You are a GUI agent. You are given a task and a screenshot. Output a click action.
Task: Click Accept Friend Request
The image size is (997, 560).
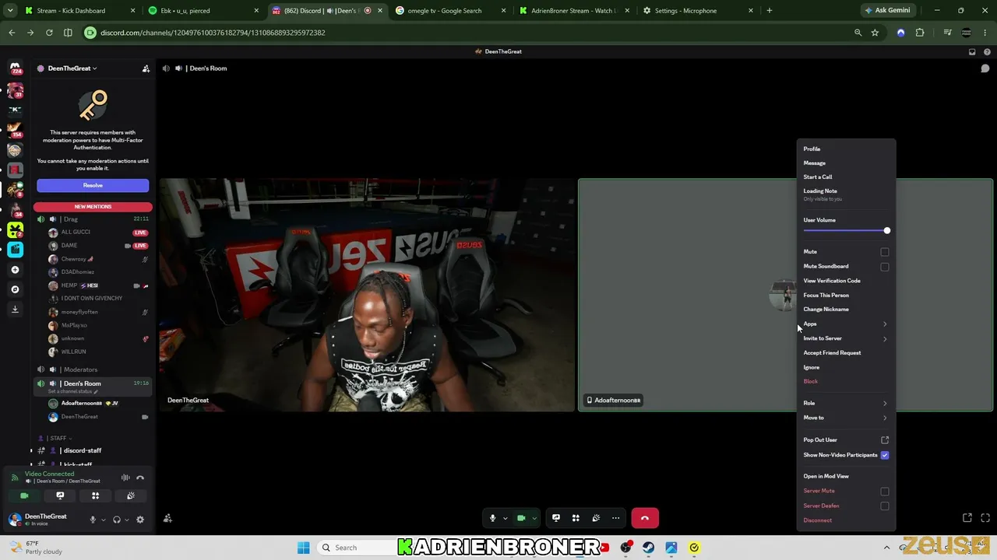tap(846, 353)
